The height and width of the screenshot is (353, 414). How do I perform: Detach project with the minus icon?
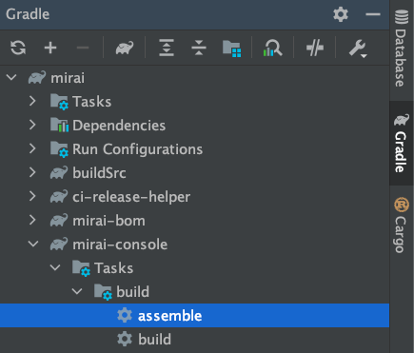(83, 48)
